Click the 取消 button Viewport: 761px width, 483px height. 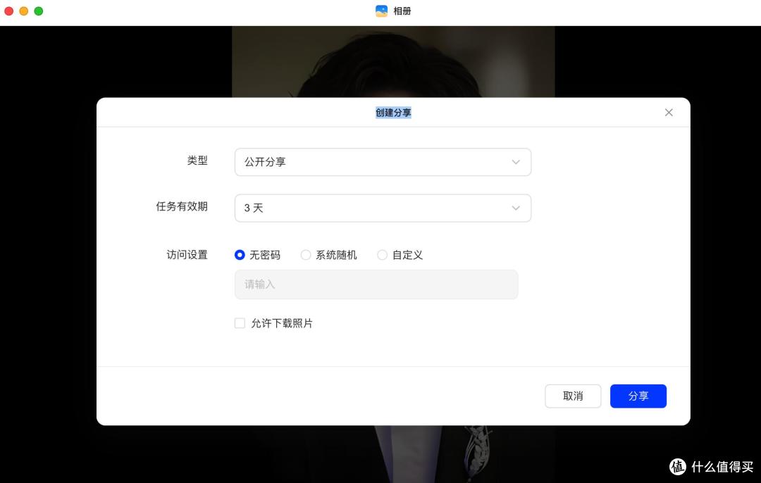click(x=573, y=396)
